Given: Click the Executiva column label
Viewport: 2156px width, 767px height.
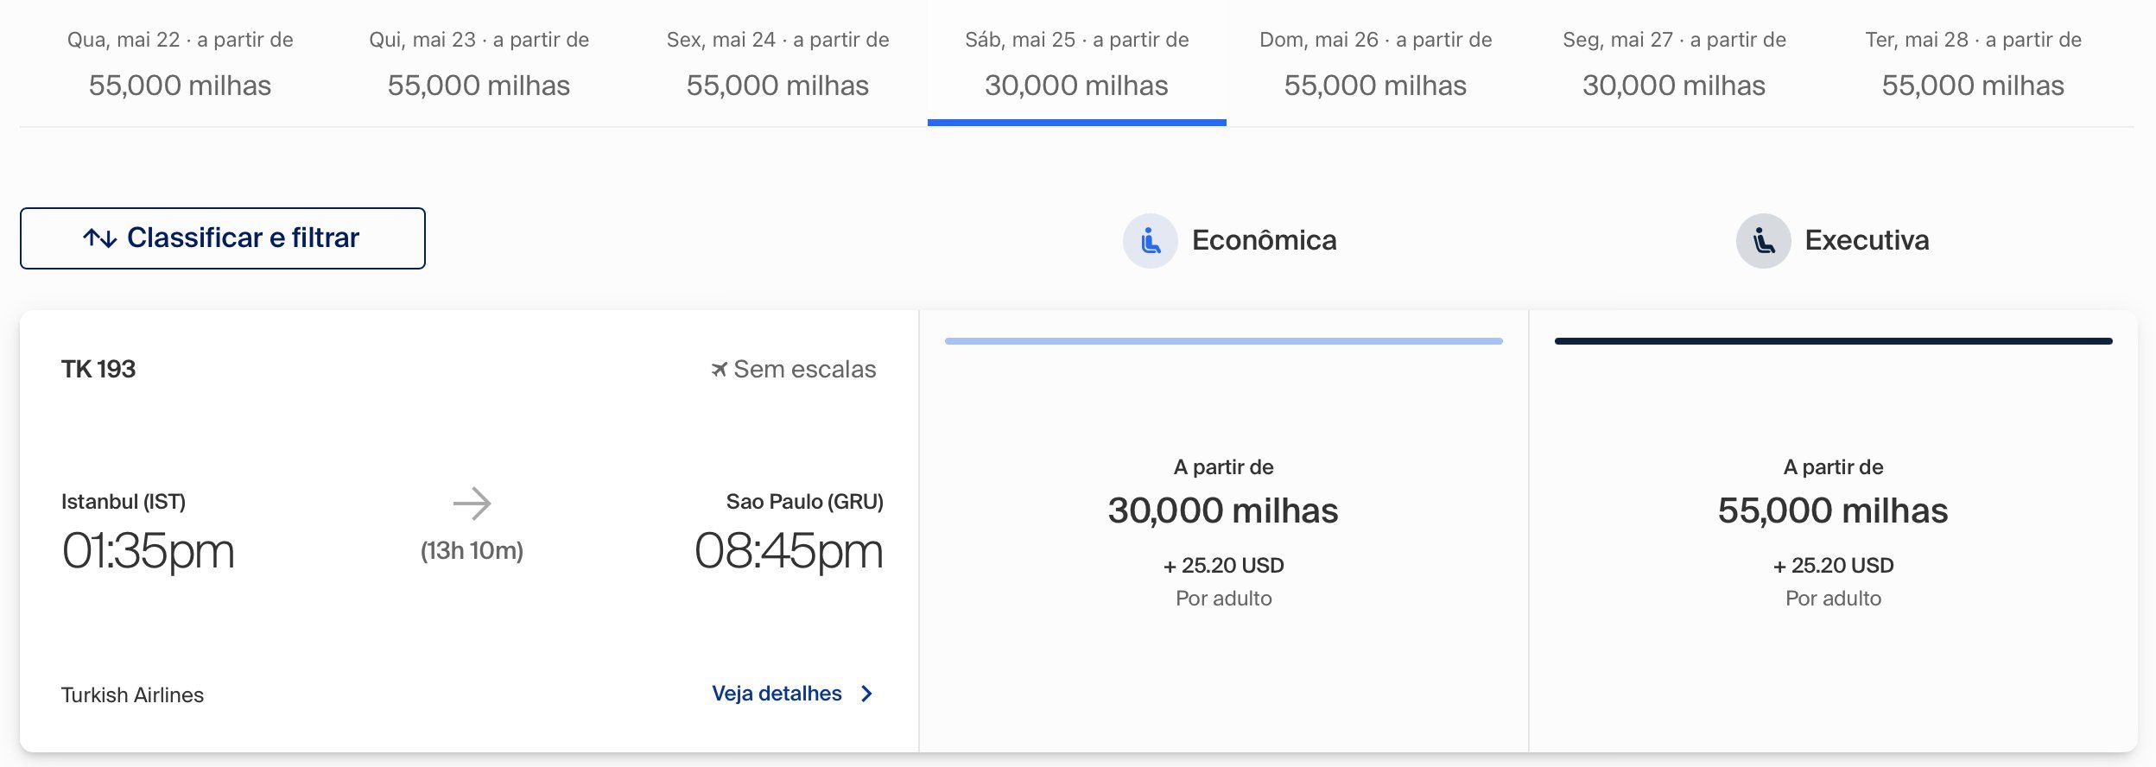Looking at the screenshot, I should coord(1867,240).
